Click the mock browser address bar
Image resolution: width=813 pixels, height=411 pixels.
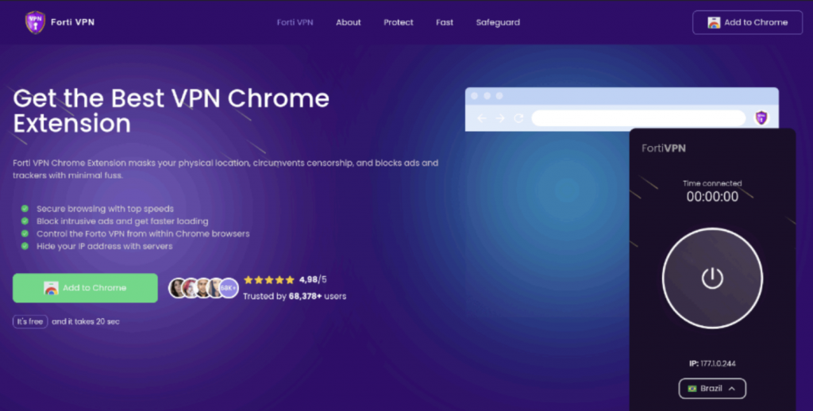[638, 117]
